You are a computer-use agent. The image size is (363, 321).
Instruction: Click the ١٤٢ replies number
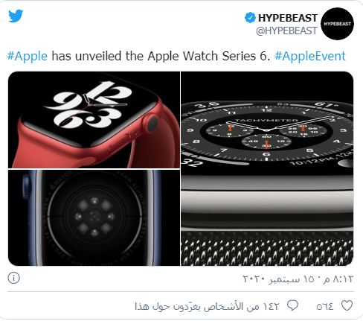(271, 306)
